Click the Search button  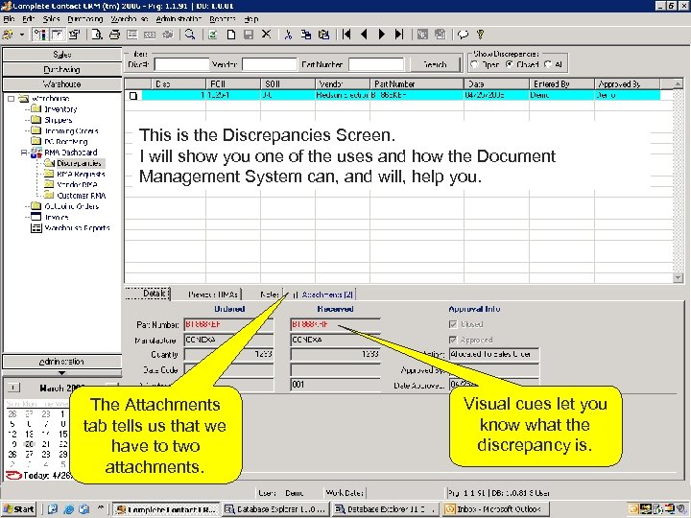tap(435, 64)
